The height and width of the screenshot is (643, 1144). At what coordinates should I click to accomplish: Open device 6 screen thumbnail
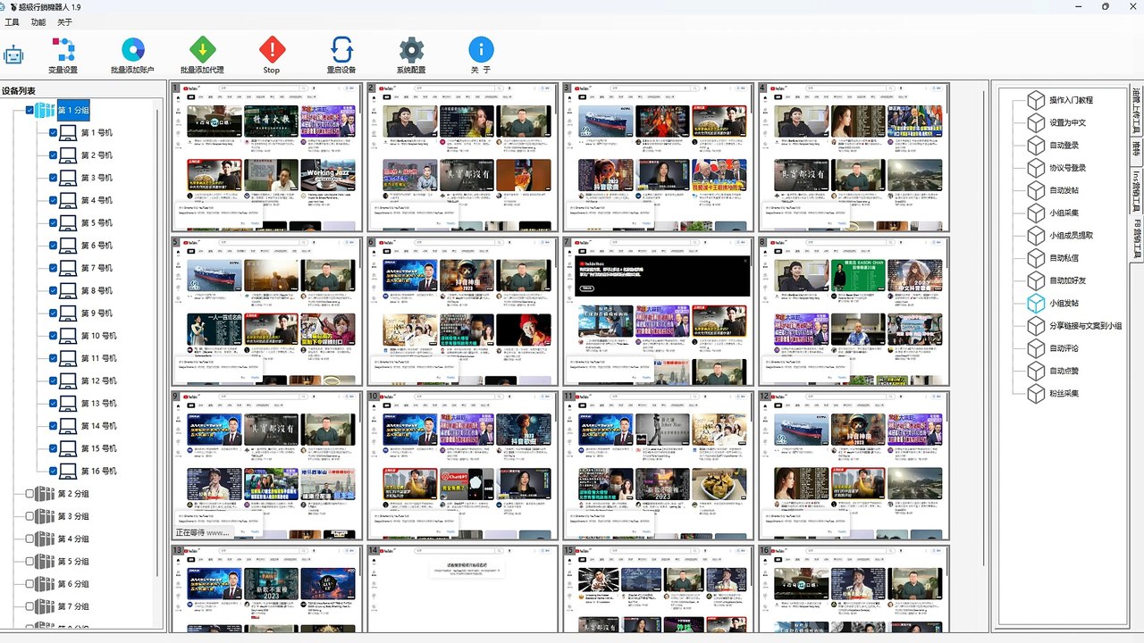(462, 311)
